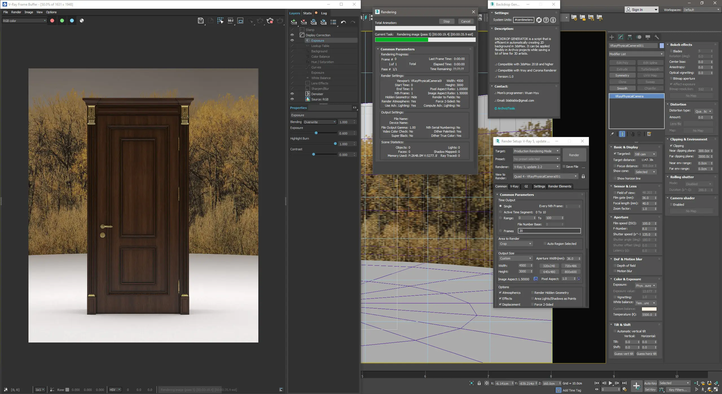Enable the Depth of field checkbox

615,266
